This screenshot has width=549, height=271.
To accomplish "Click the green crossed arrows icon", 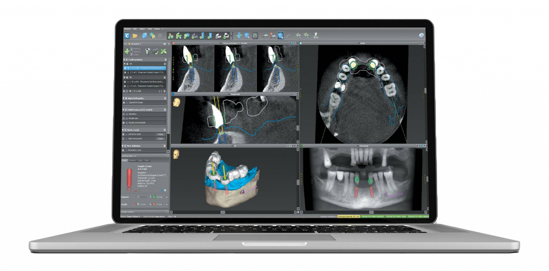I will 163,51.
